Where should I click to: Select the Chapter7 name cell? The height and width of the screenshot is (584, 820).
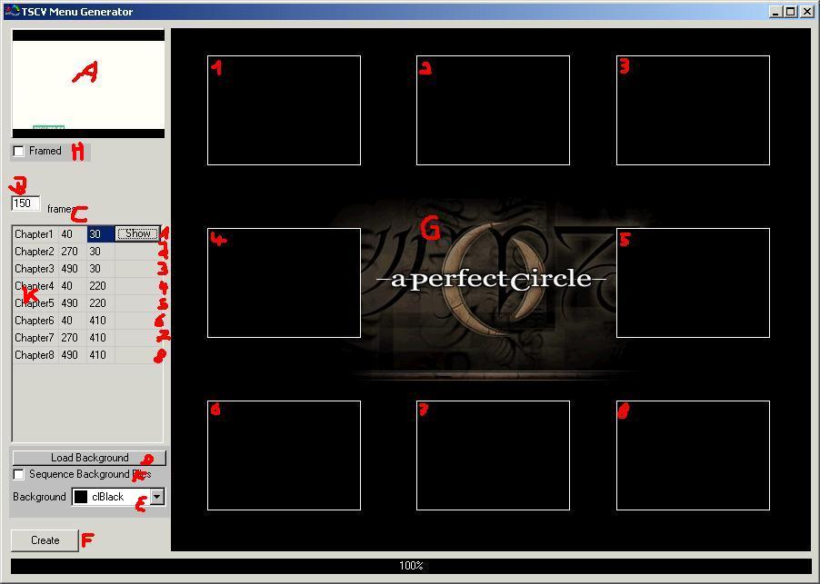35,338
